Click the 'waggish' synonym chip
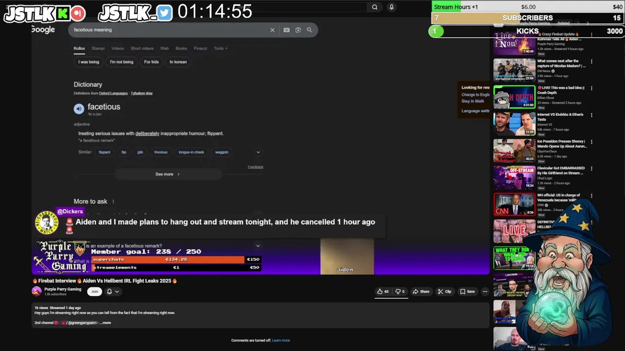Image resolution: width=625 pixels, height=351 pixels. pos(222,152)
